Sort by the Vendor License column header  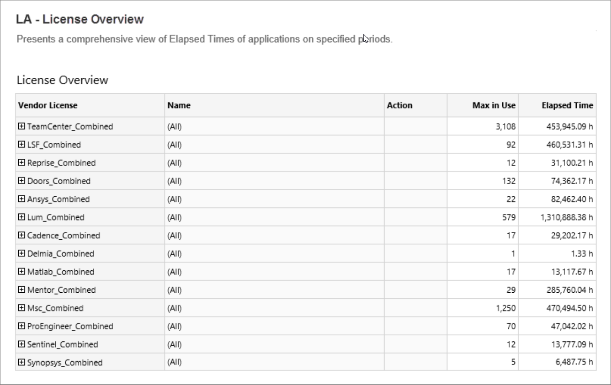point(43,105)
